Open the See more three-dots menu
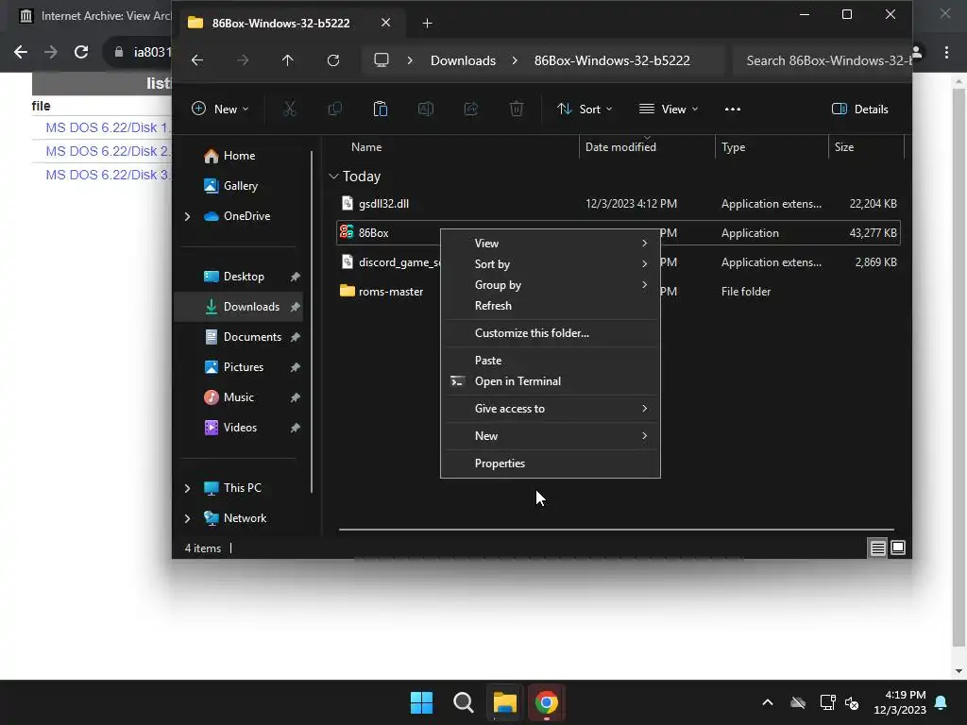 (x=733, y=110)
